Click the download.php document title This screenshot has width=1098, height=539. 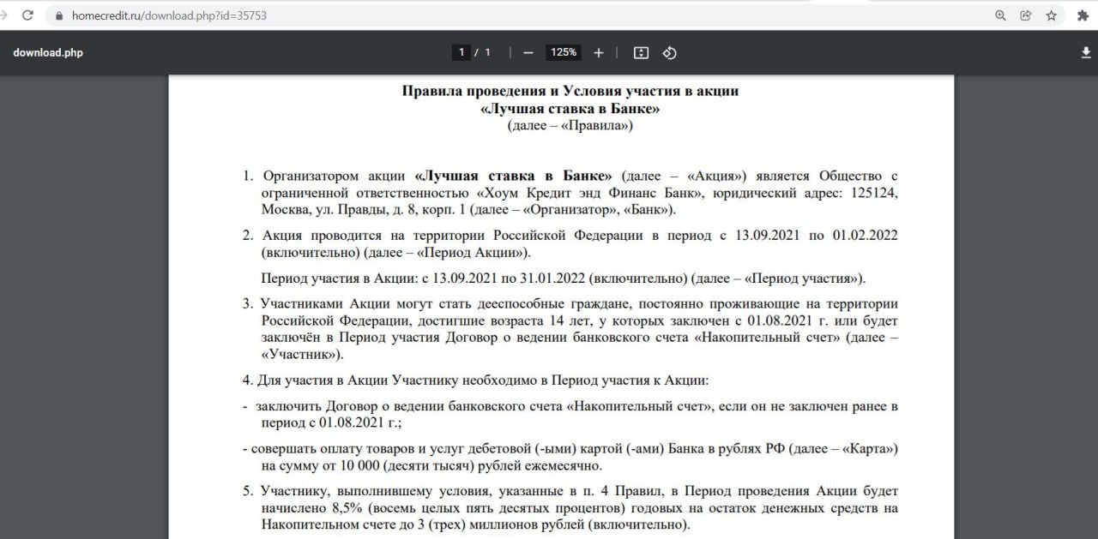tap(48, 52)
